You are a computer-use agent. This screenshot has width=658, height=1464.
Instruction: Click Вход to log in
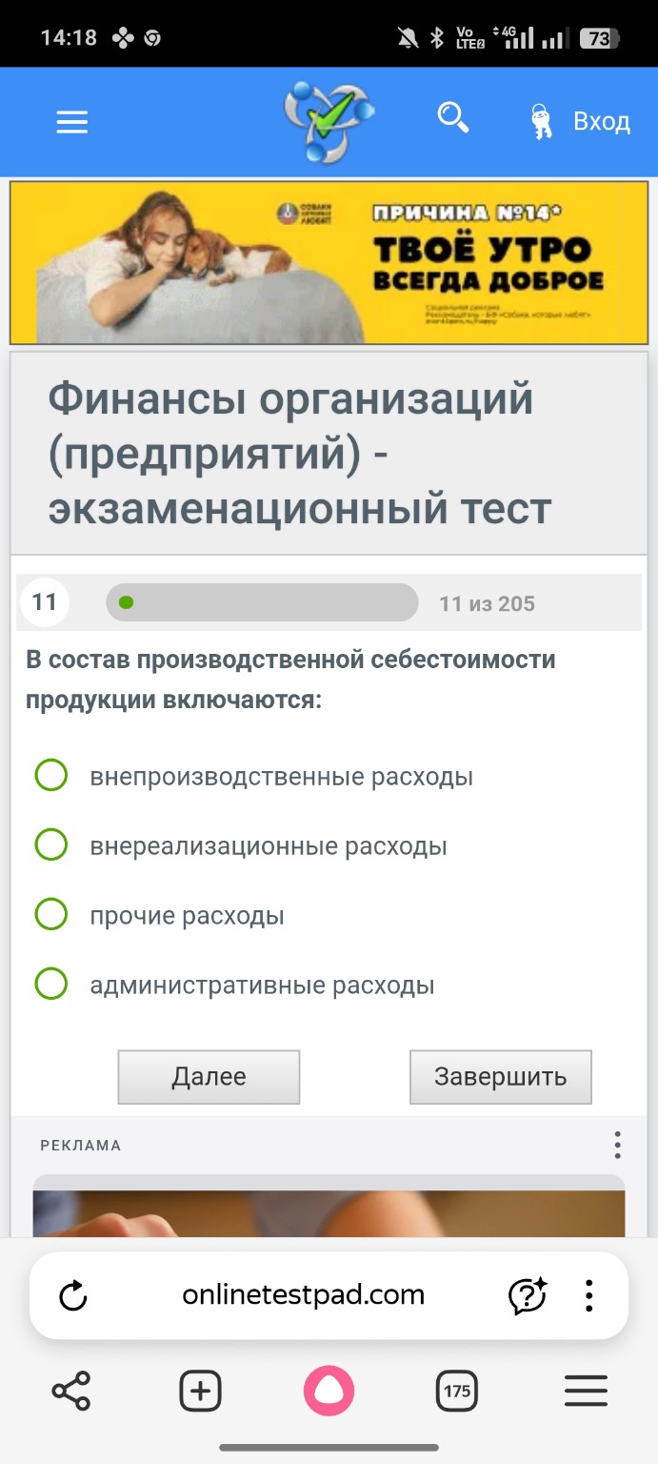pyautogui.click(x=600, y=121)
